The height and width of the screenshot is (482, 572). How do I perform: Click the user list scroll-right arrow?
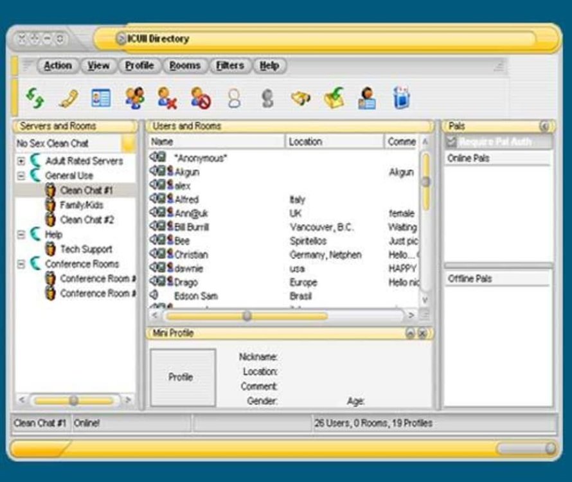point(411,316)
